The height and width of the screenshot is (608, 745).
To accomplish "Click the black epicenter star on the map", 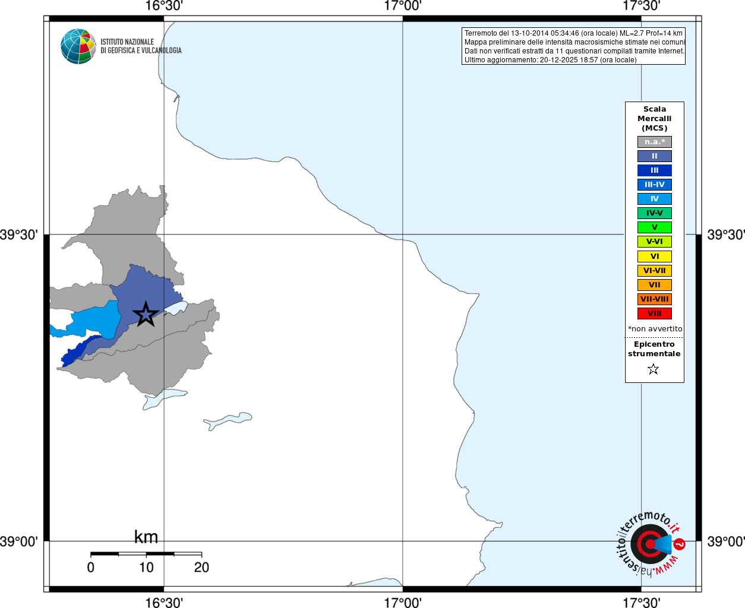I will click(146, 314).
